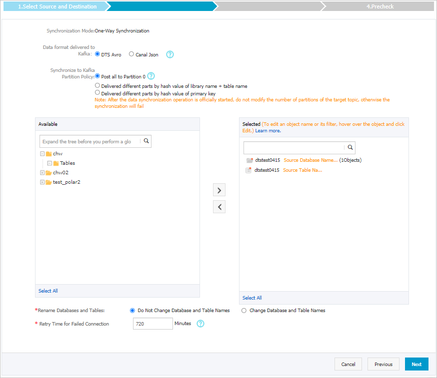Expand the test_polar2 tree node
This screenshot has height=378, width=437.
click(42, 182)
